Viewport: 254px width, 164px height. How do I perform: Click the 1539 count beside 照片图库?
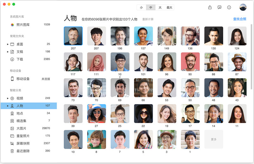[x=47, y=25]
